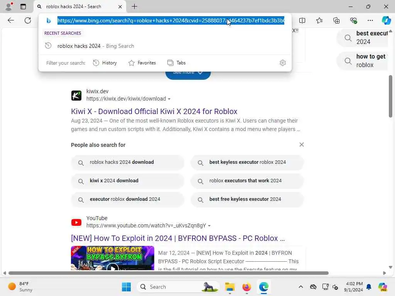
Task: Click the selected URL in the address bar
Action: (x=171, y=20)
